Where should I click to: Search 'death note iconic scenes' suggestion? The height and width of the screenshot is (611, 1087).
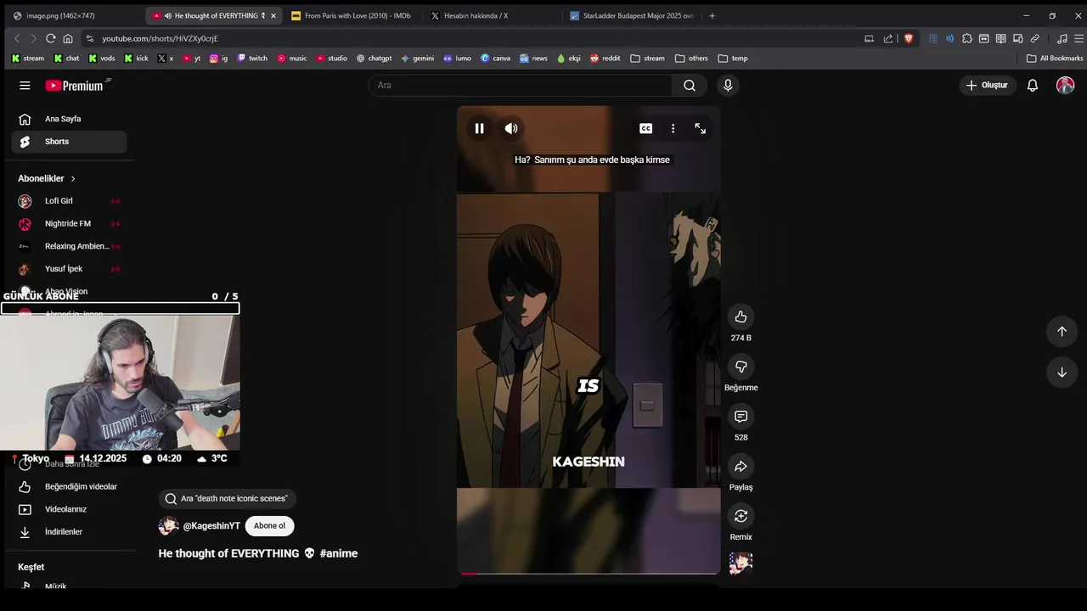(x=227, y=499)
